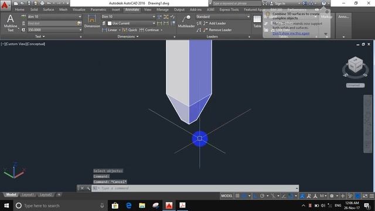Viewport: 375px width, 211px height.
Task: Open File Explorer from the taskbar
Action: pyautogui.click(x=142, y=206)
